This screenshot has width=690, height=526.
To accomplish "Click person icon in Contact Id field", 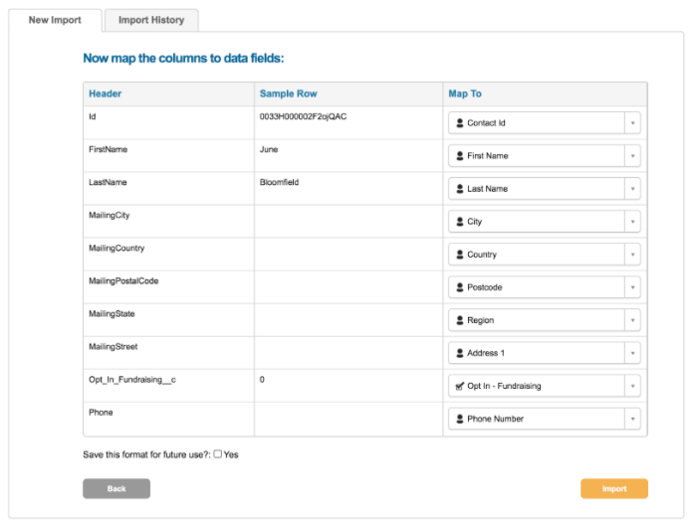I will point(460,123).
